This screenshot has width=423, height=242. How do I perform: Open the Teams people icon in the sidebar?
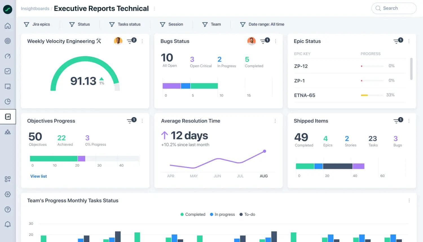pyautogui.click(x=8, y=132)
